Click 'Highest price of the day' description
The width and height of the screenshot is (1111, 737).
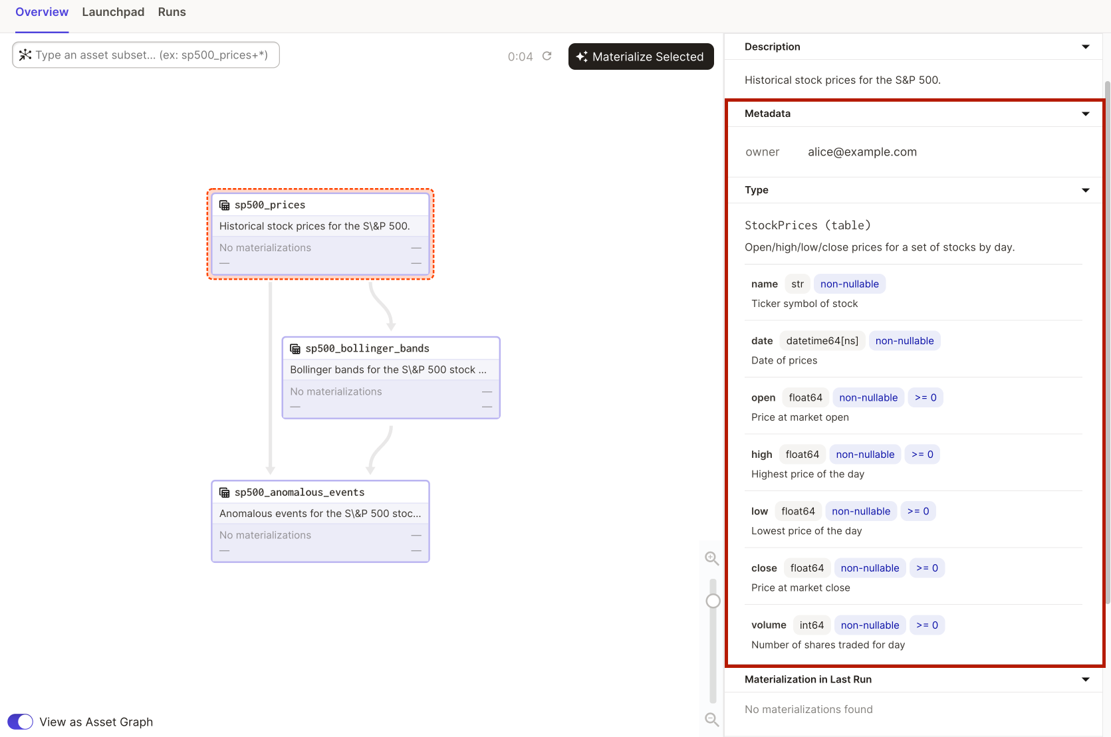point(808,474)
